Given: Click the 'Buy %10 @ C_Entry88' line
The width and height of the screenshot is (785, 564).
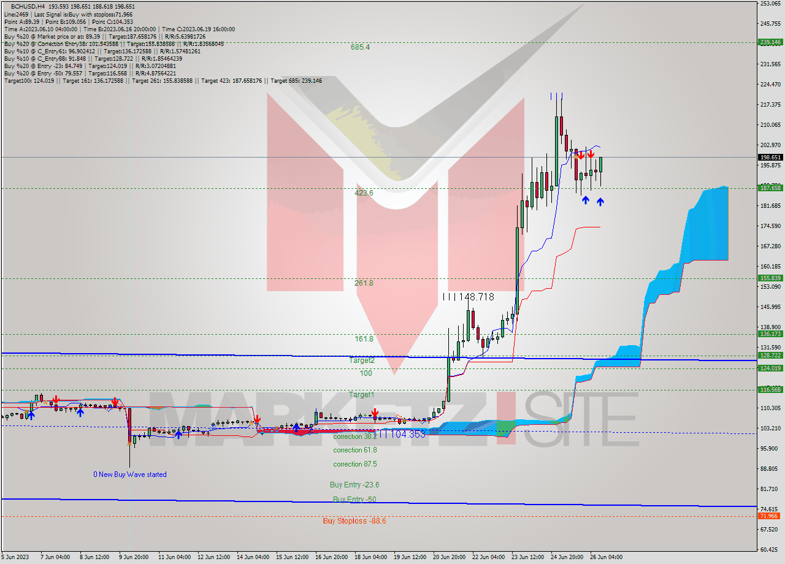Looking at the screenshot, I should coord(93,59).
